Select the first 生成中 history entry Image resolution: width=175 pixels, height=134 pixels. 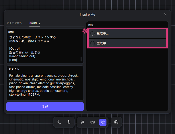(128, 33)
